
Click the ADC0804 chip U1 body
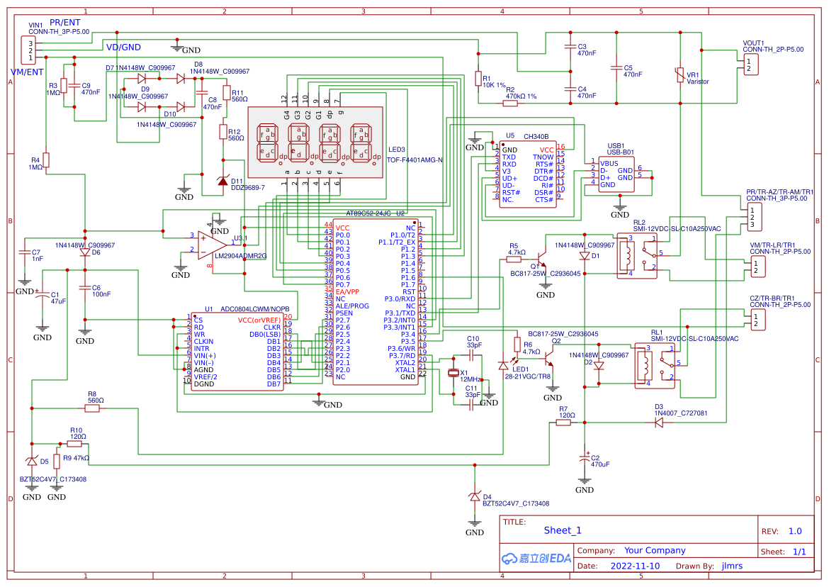(237, 352)
